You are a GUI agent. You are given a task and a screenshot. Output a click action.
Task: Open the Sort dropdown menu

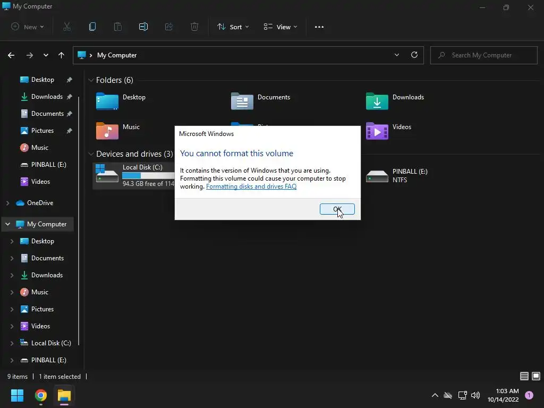tap(233, 27)
